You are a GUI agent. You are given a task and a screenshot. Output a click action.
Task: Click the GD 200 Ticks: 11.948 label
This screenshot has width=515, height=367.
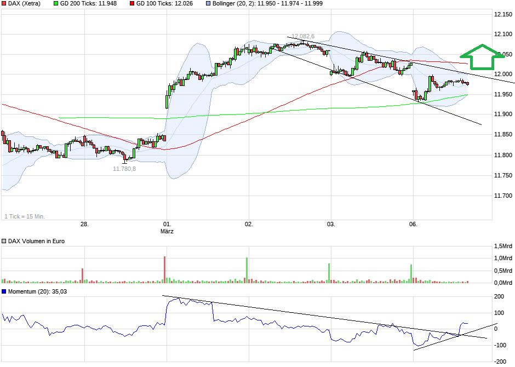88,4
